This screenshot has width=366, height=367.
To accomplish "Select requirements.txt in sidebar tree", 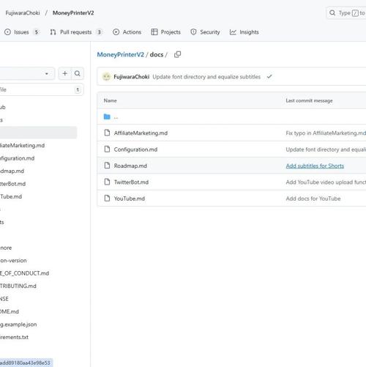I will click(14, 337).
